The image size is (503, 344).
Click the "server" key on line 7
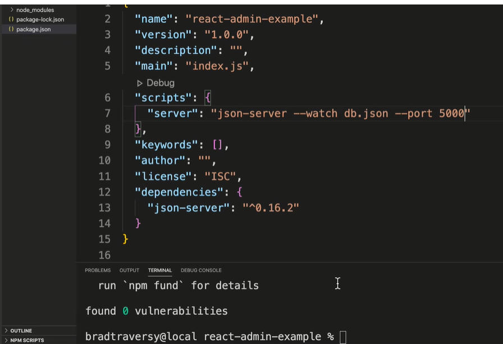coord(172,113)
